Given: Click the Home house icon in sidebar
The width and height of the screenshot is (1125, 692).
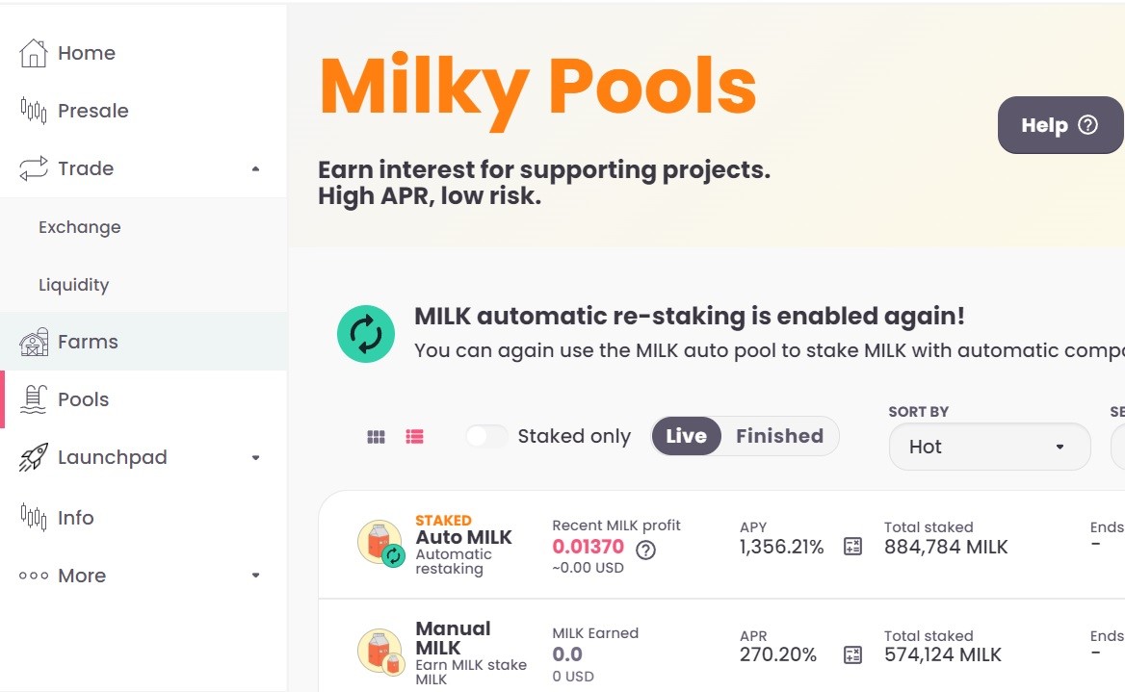Looking at the screenshot, I should point(33,53).
